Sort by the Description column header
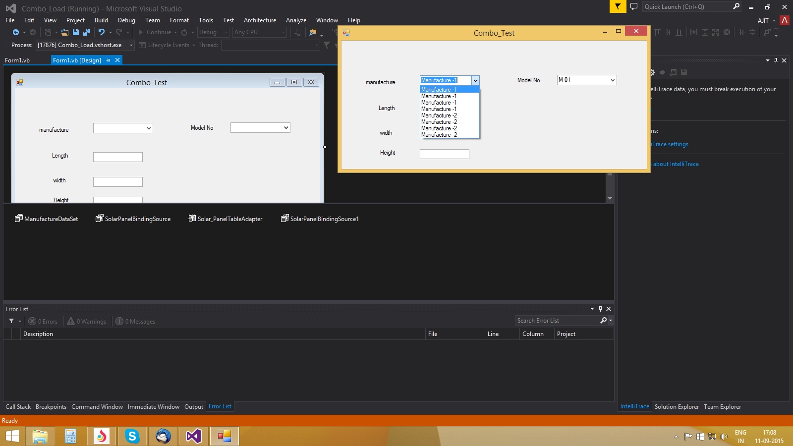This screenshot has height=446, width=793. pos(223,334)
